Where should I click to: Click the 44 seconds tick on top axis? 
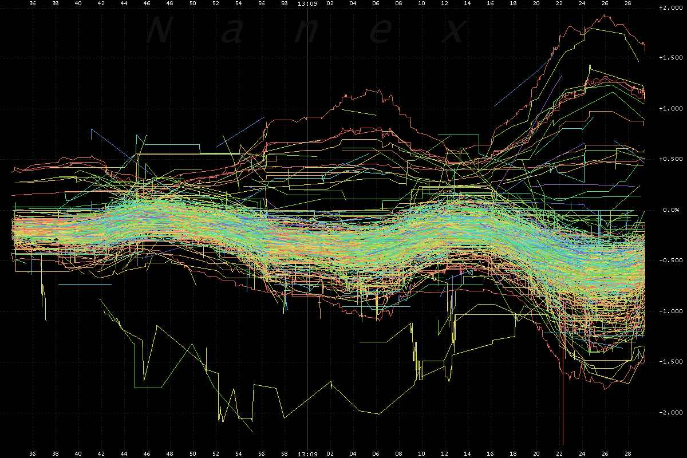124,3
